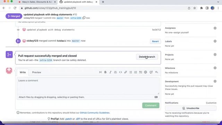Open the Chrome three-dot menu

(218, 8)
